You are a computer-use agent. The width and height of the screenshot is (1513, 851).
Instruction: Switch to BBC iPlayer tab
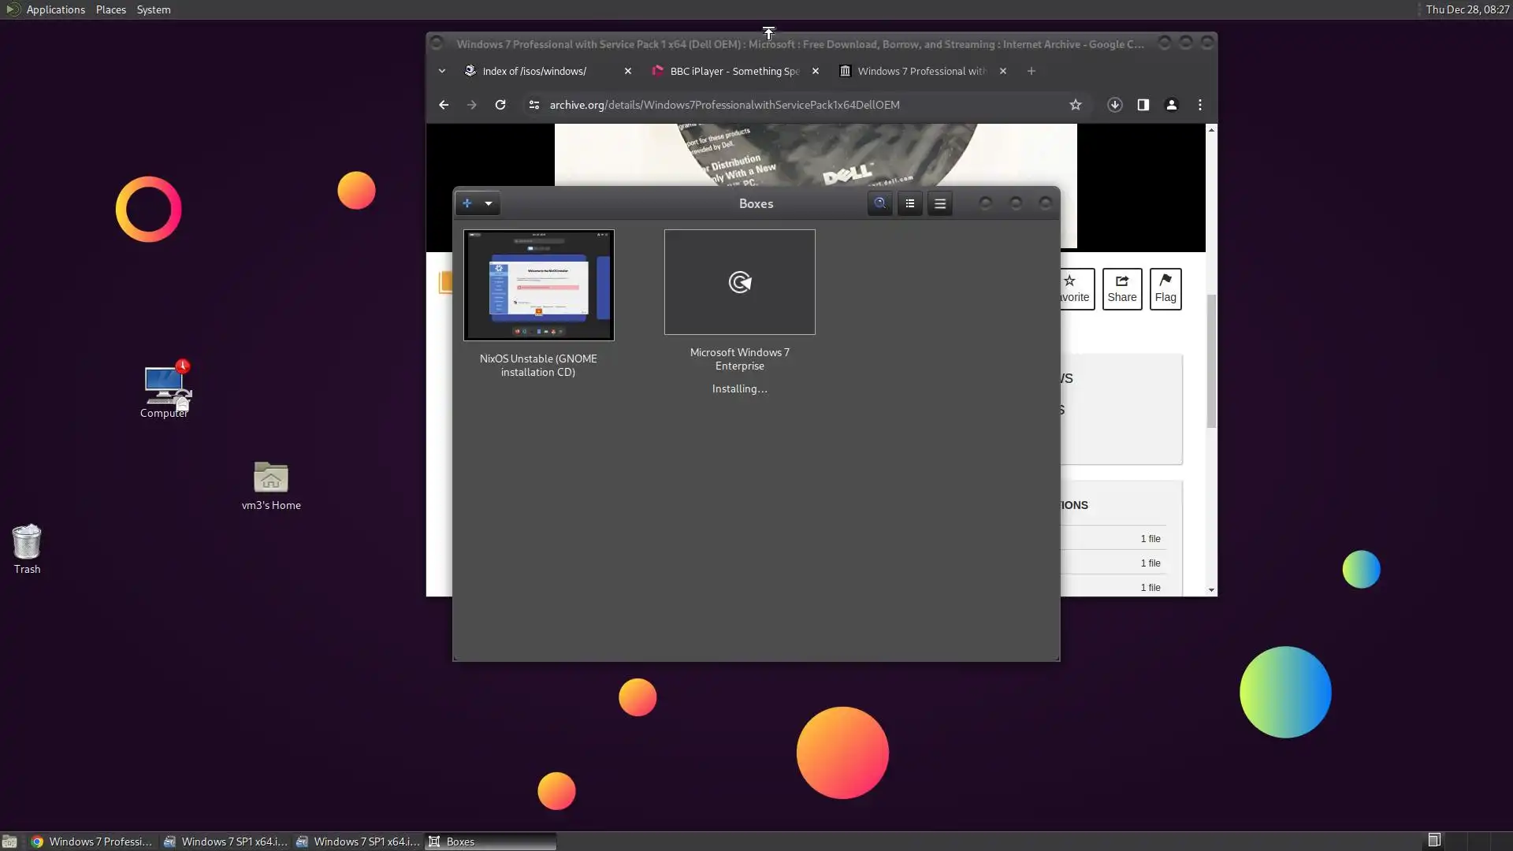(733, 71)
